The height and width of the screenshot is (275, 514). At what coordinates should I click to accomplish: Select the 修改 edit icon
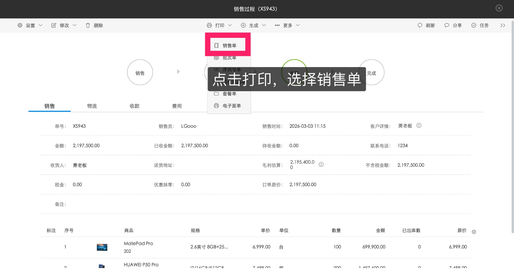point(53,25)
